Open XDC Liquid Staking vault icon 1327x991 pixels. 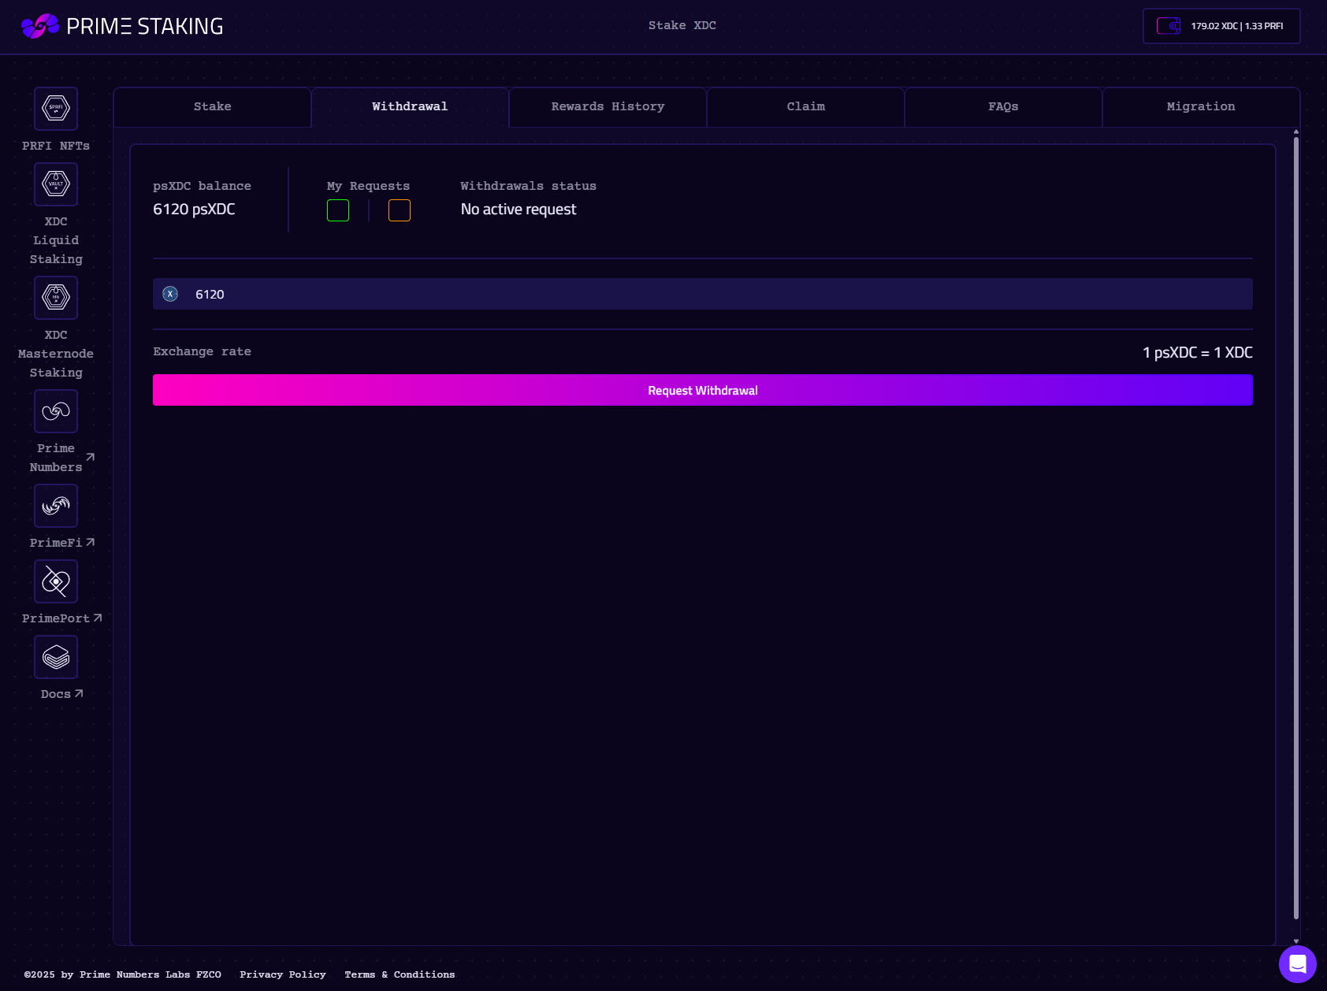point(56,184)
